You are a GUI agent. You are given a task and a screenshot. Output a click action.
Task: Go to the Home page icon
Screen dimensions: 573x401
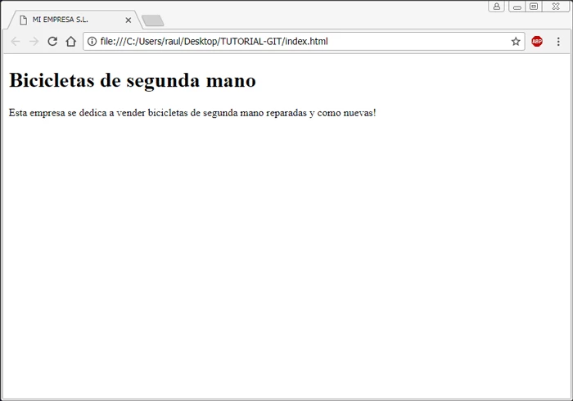tap(71, 42)
